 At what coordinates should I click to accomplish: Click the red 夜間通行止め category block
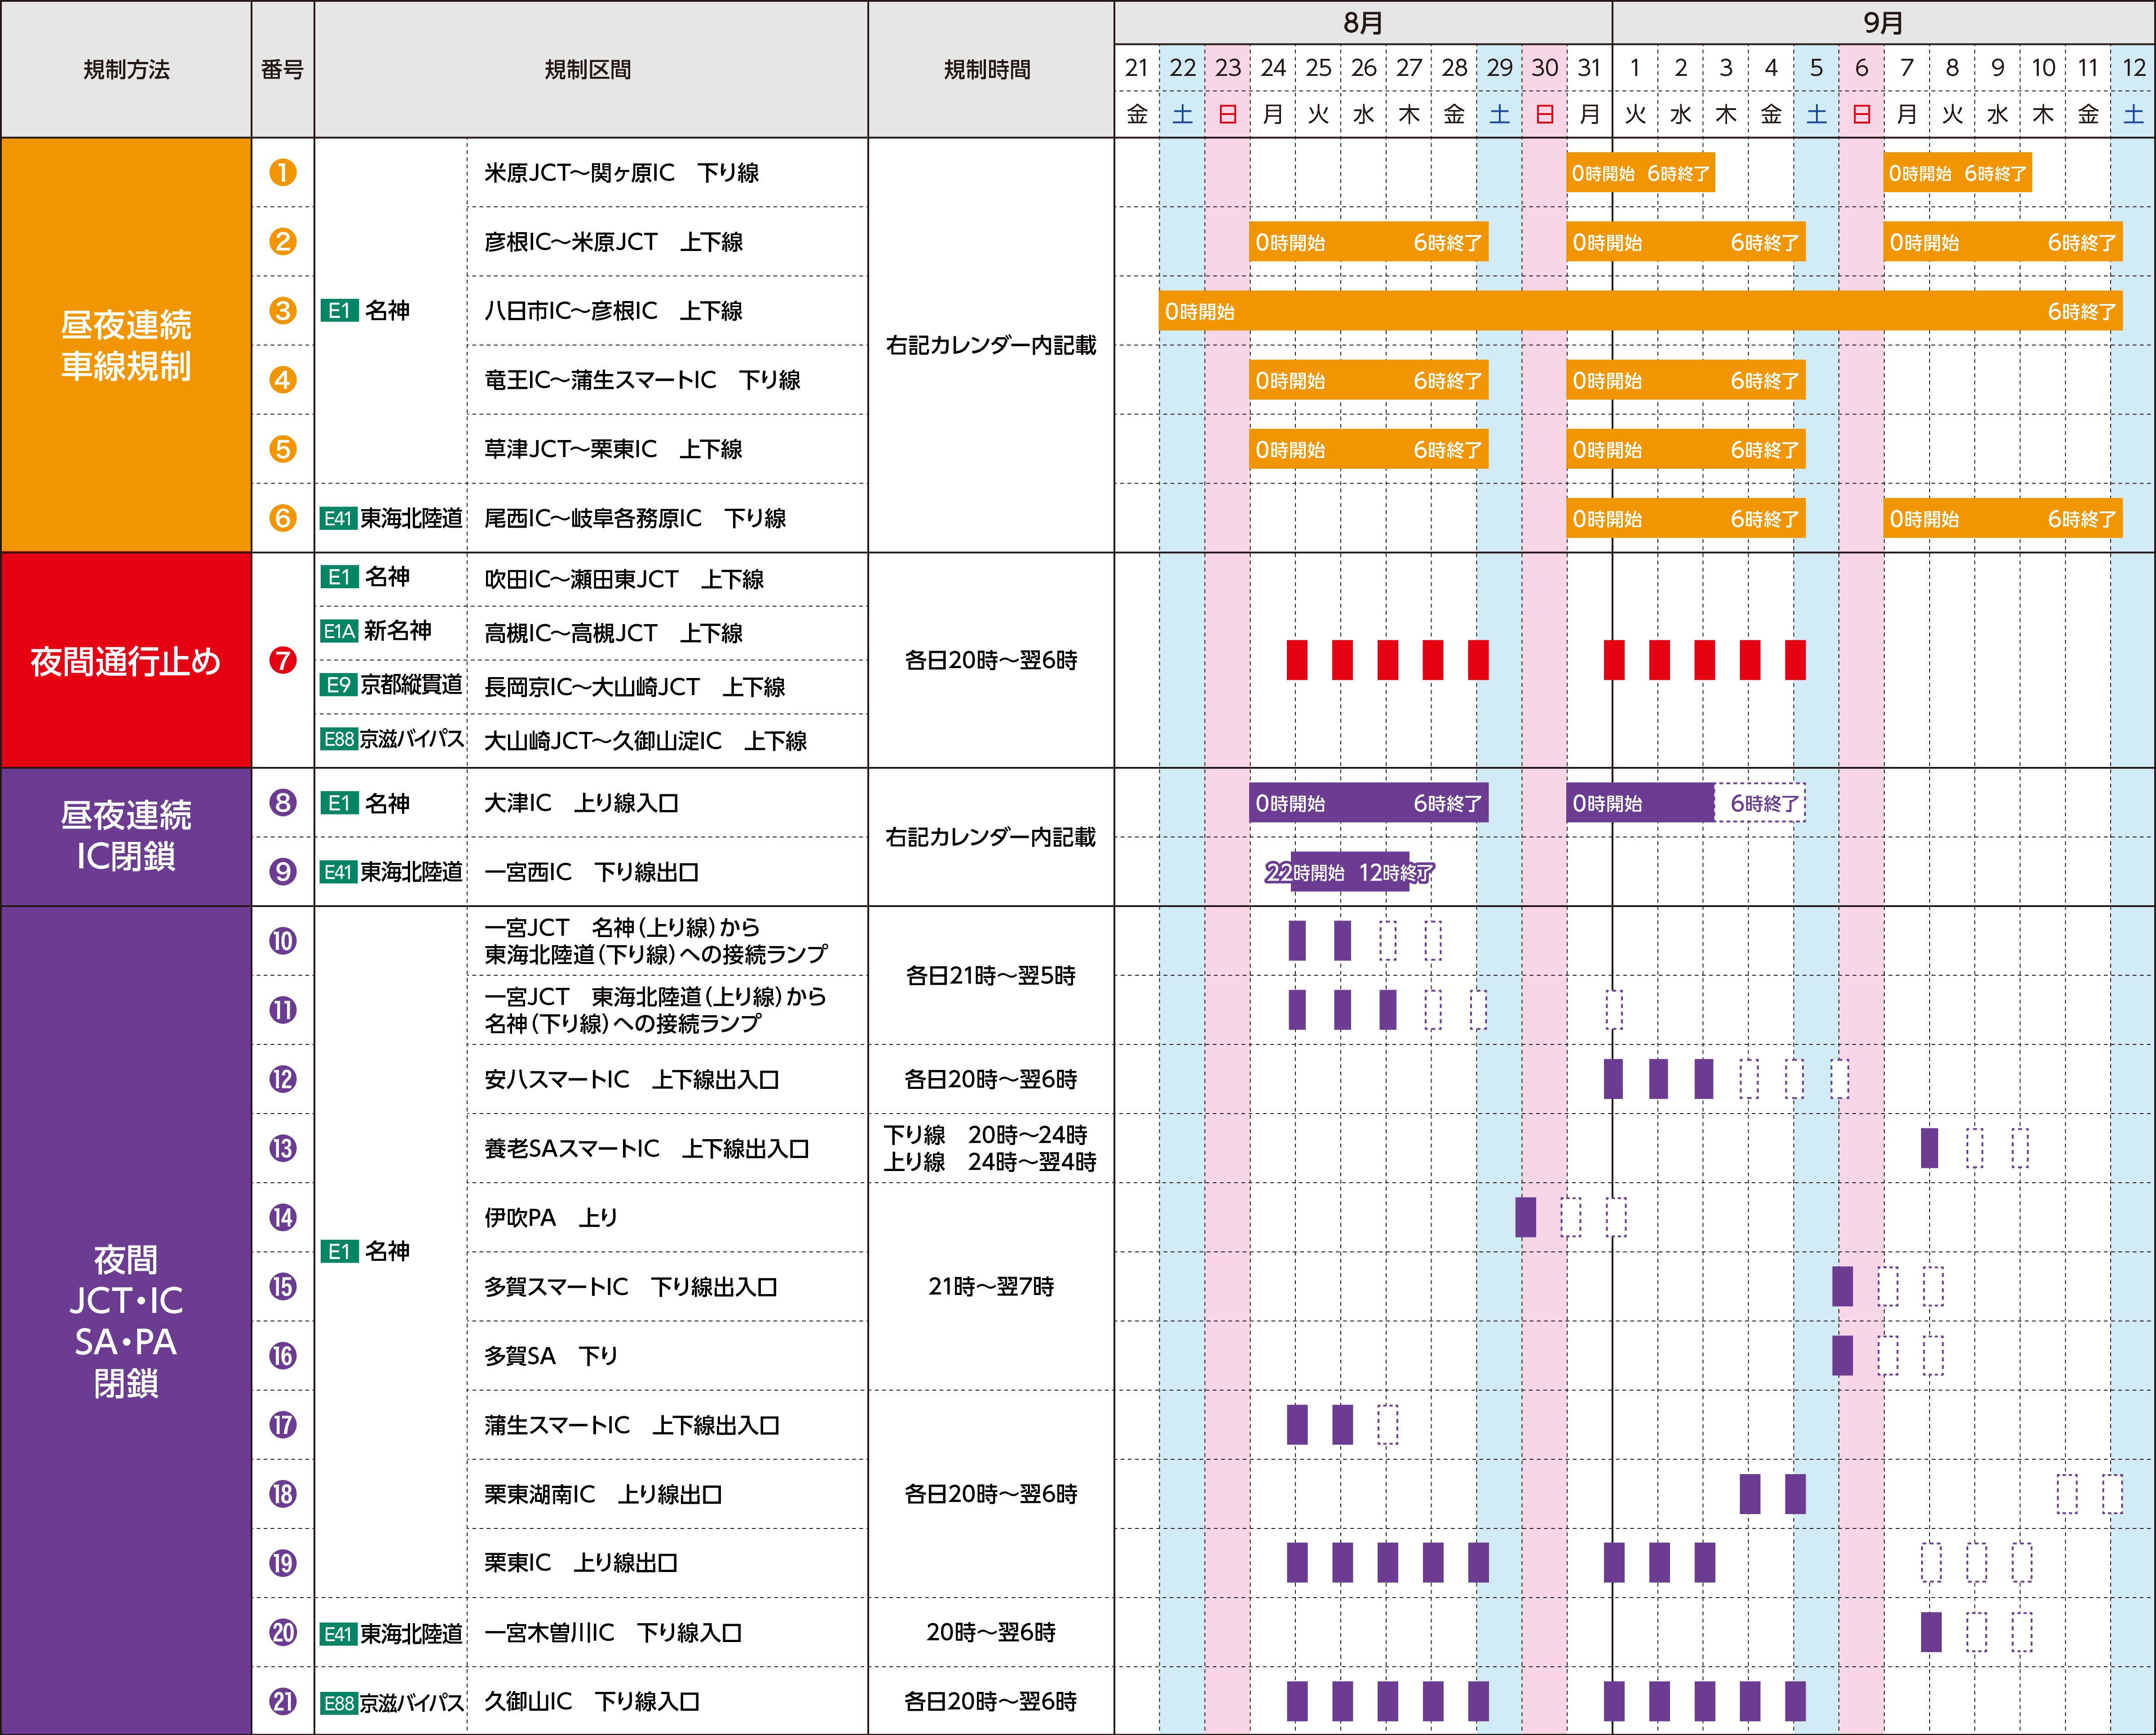[x=126, y=660]
